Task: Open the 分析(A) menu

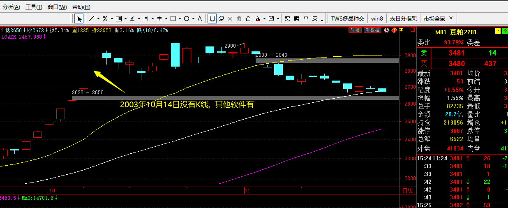Action: coord(11,7)
